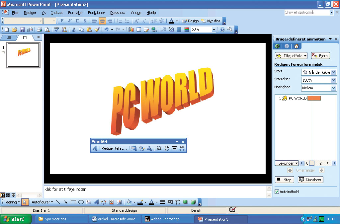340x224 pixels.
Task: Open the Tilføj effekt dropdown
Action: [x=291, y=56]
